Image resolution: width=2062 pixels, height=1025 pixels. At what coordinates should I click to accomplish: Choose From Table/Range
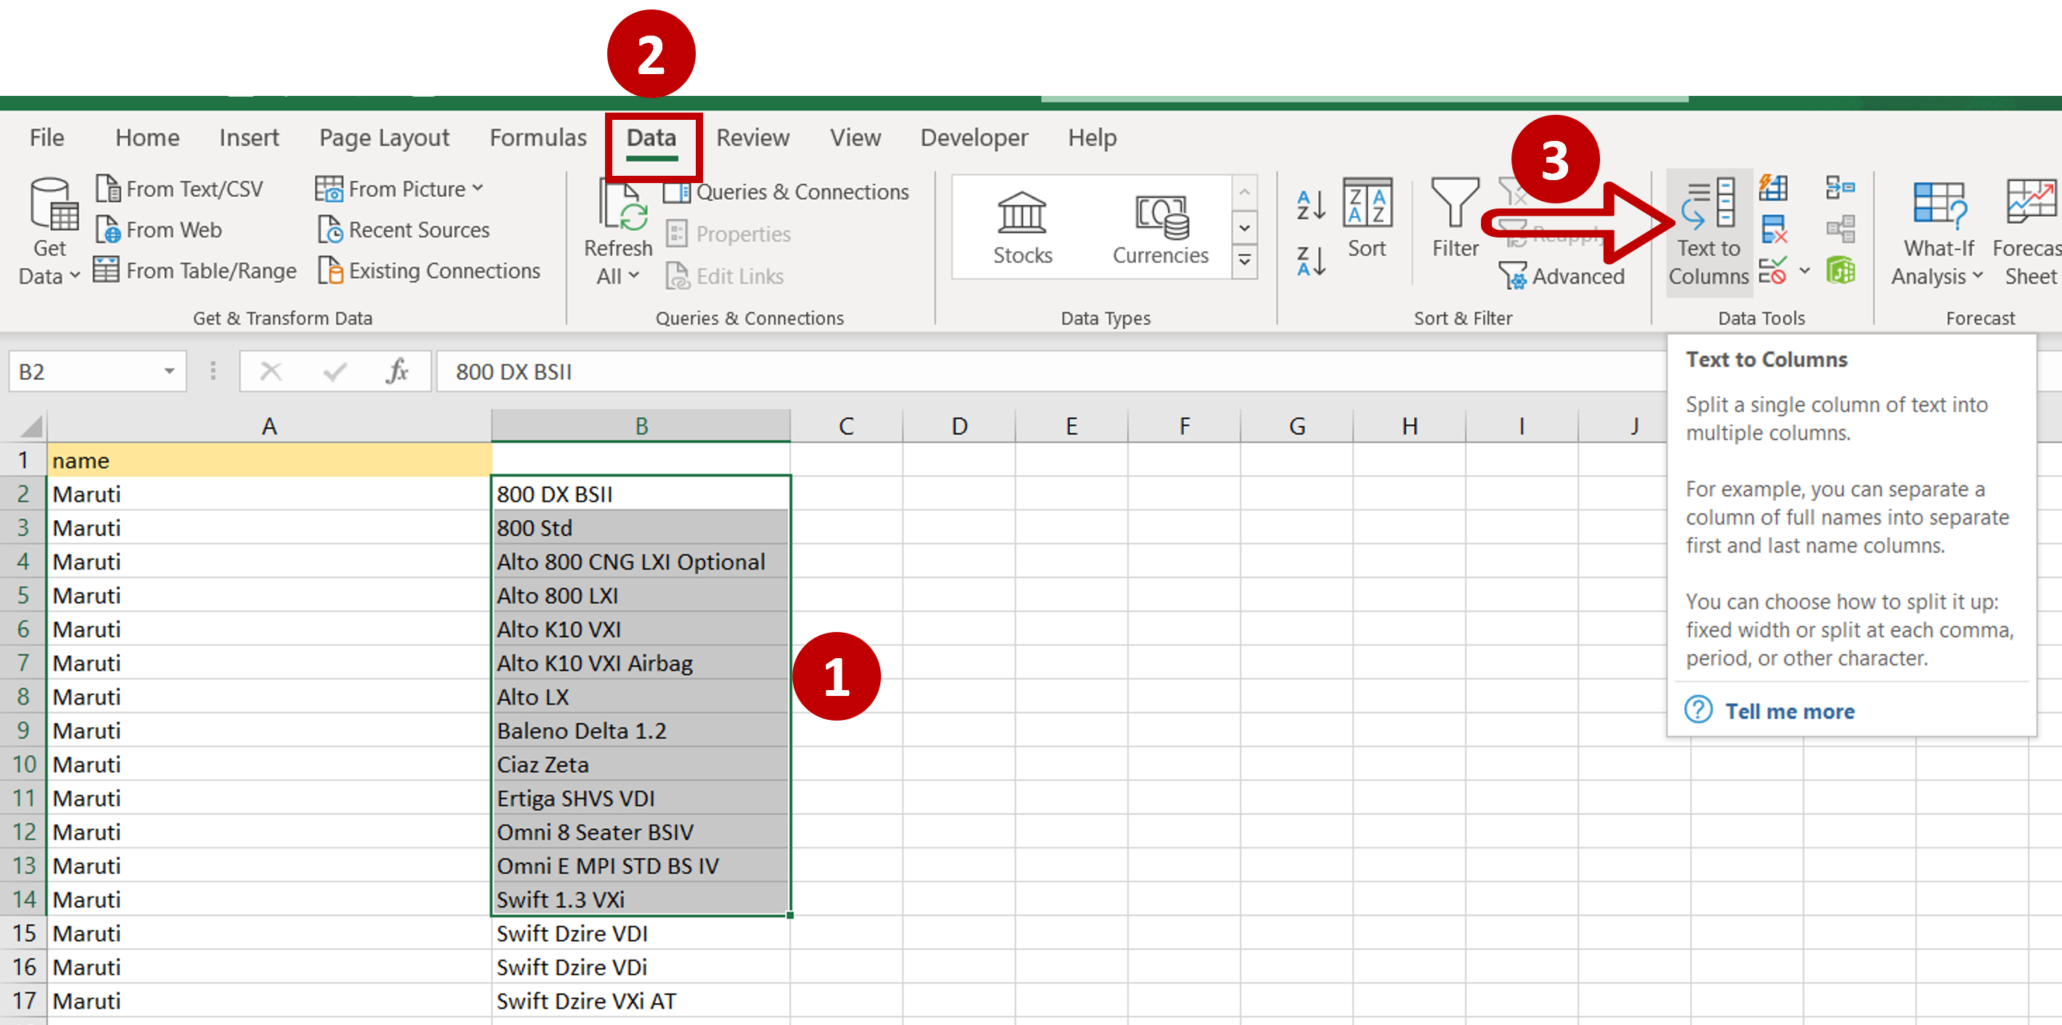click(195, 271)
